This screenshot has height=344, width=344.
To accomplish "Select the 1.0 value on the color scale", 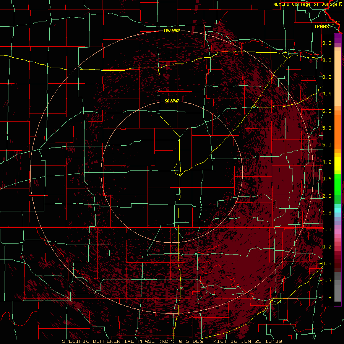I will pos(327,230).
